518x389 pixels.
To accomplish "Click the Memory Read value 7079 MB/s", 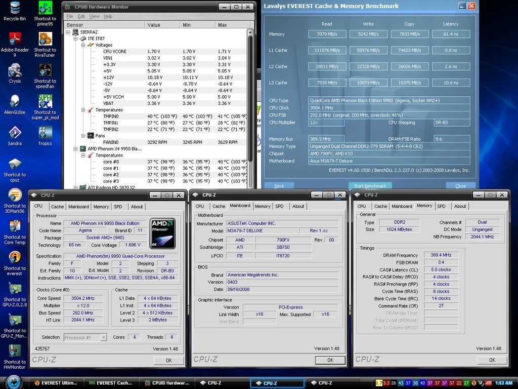I will 327,34.
